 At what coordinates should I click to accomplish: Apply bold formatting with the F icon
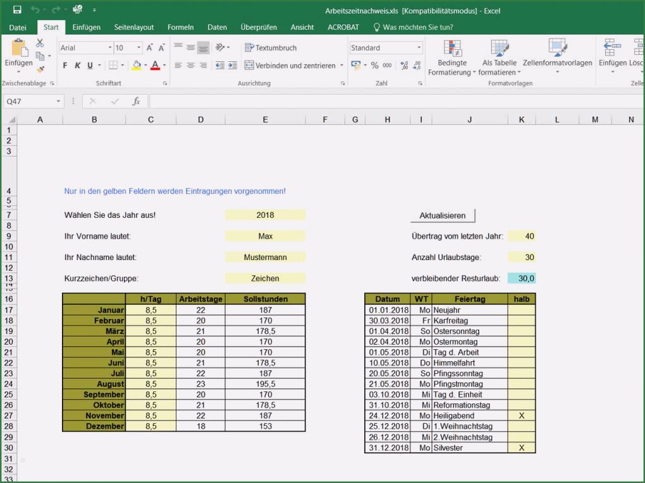[64, 65]
